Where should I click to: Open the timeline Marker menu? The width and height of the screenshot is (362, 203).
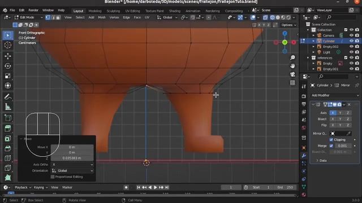[67, 187]
